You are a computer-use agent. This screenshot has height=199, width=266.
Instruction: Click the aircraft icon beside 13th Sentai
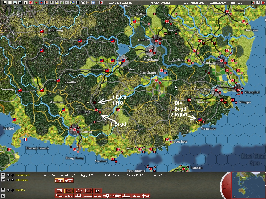coord(3,180)
